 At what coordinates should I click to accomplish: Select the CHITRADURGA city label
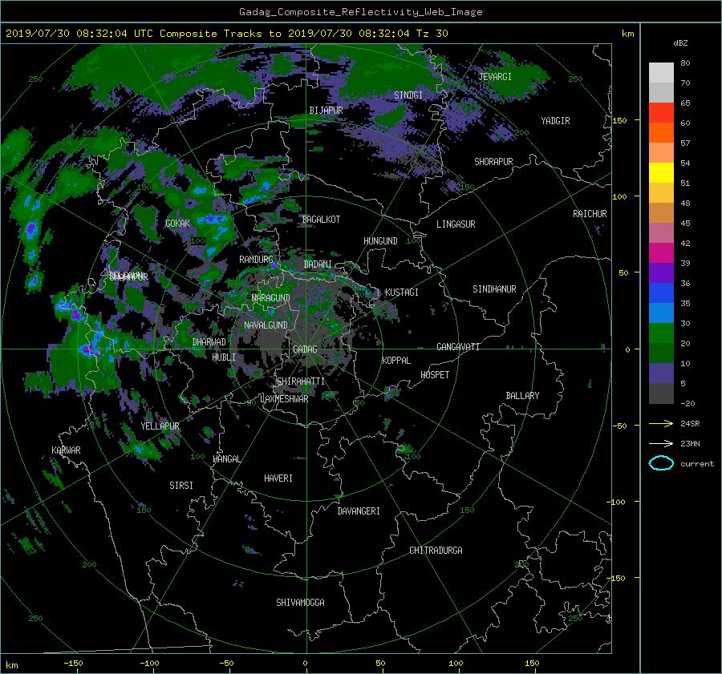coord(436,551)
